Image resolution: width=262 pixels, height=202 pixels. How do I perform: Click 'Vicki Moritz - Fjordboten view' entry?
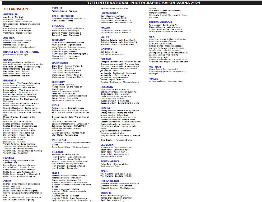tap(17, 33)
